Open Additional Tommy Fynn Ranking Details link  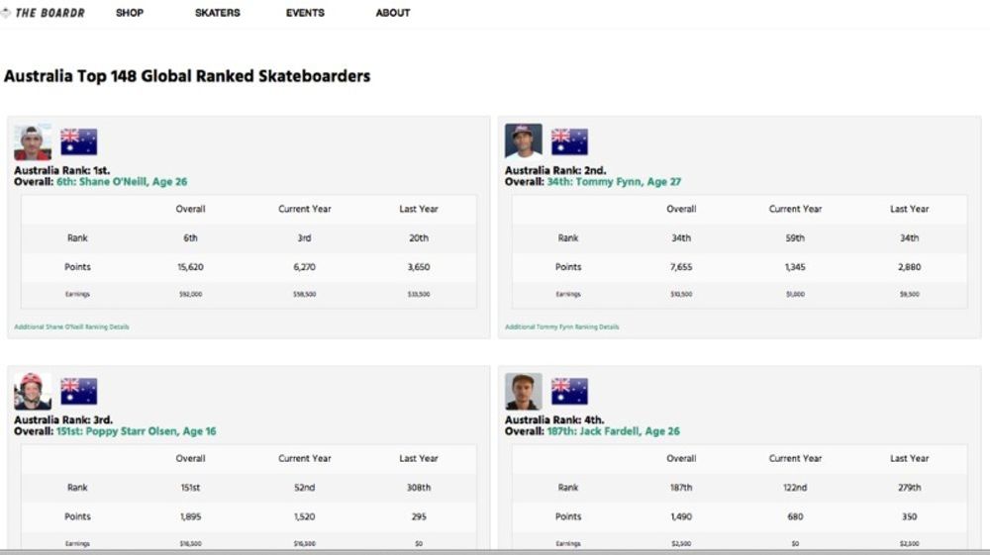[562, 326]
